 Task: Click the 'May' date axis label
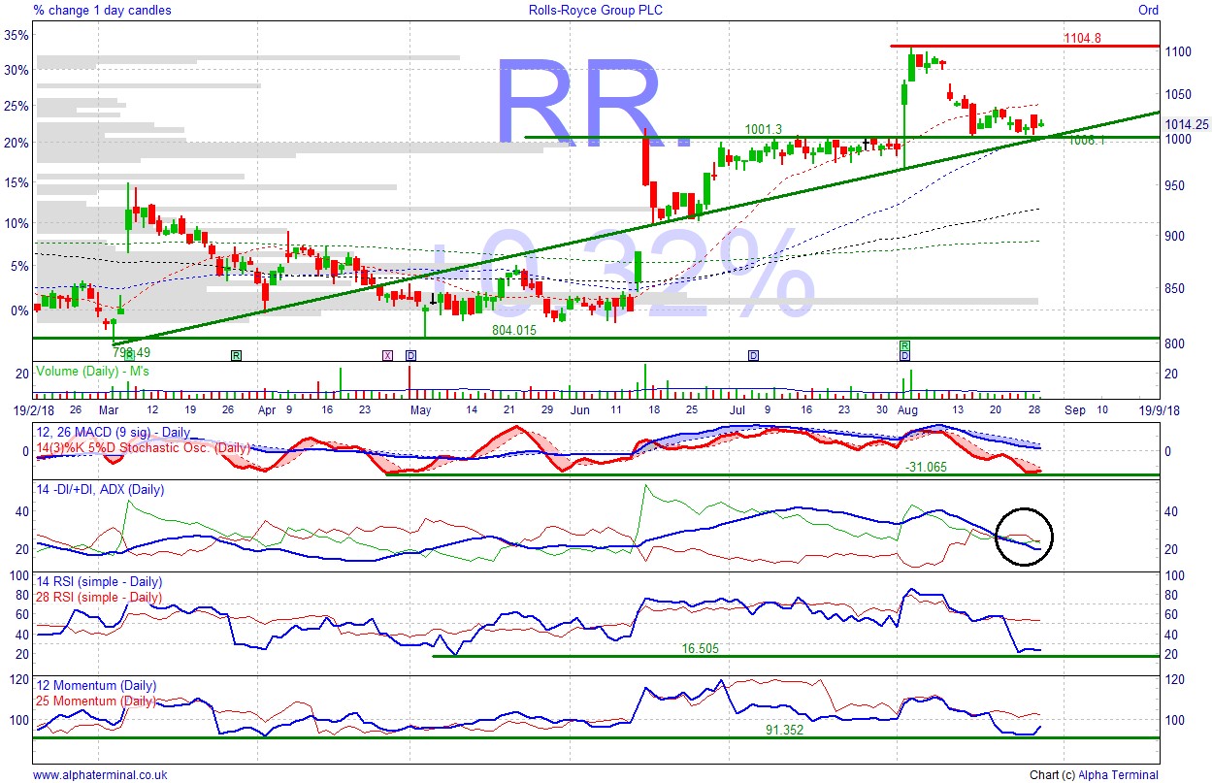point(420,410)
